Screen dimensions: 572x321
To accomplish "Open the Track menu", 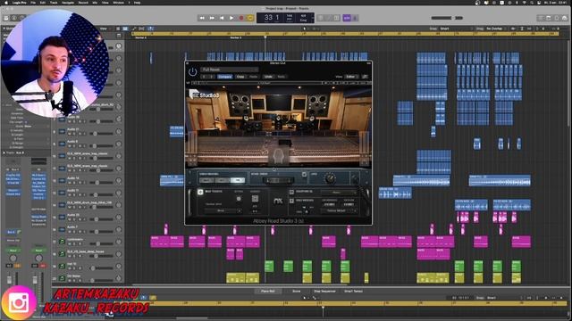I will (x=54, y=3).
